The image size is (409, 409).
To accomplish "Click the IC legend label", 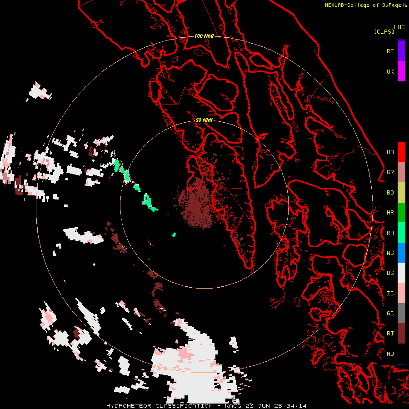I will [x=390, y=293].
